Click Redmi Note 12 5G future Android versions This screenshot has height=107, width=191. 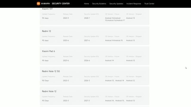(115, 81)
